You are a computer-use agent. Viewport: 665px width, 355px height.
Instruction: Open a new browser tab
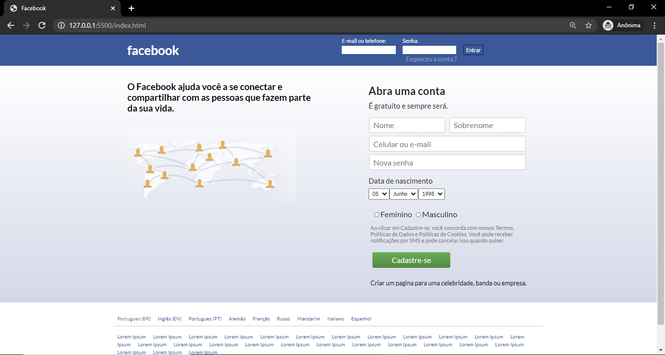pyautogui.click(x=131, y=8)
